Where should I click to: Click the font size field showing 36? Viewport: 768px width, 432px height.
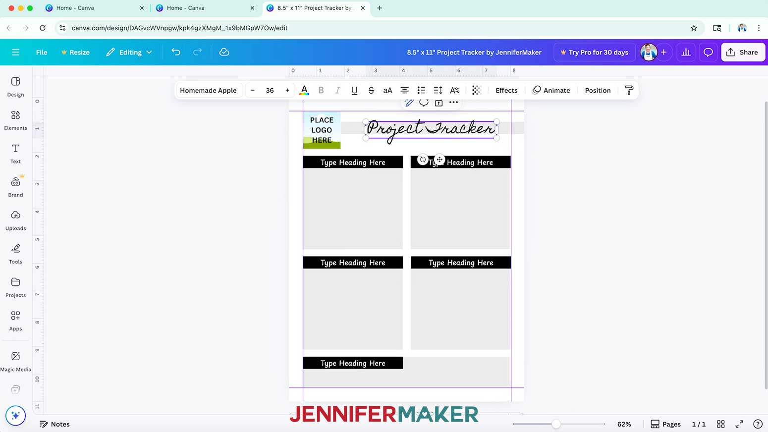pyautogui.click(x=270, y=90)
